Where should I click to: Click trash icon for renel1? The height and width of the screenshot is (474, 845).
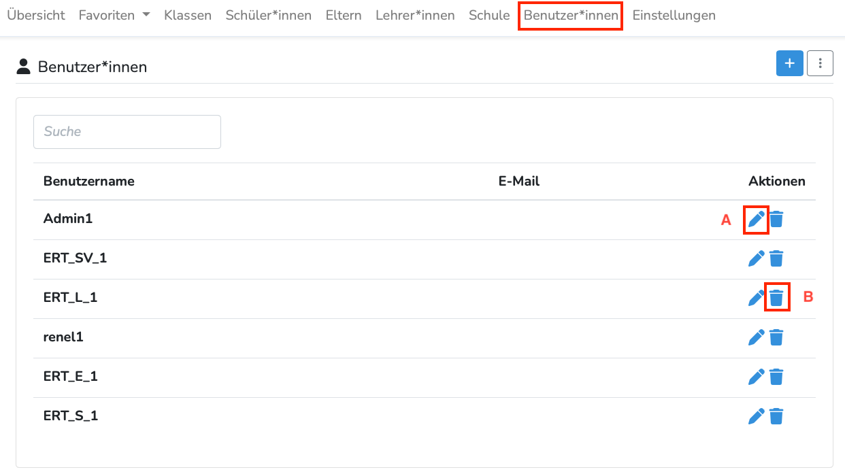click(x=776, y=337)
